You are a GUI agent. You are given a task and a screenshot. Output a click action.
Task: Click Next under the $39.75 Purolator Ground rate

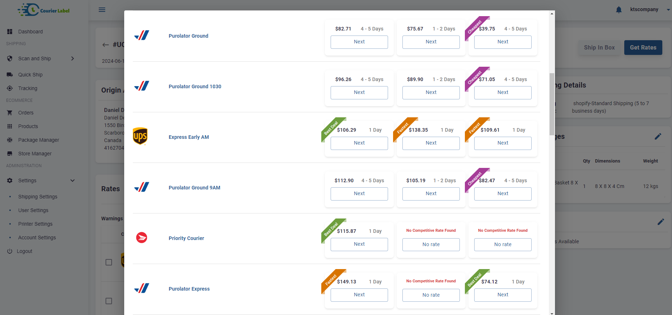[503, 42]
